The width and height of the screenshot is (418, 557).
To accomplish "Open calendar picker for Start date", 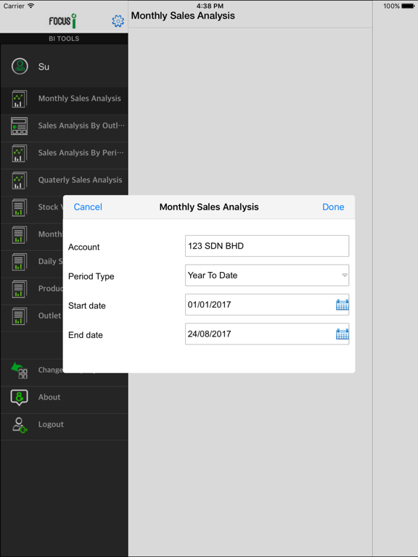I will pos(343,305).
